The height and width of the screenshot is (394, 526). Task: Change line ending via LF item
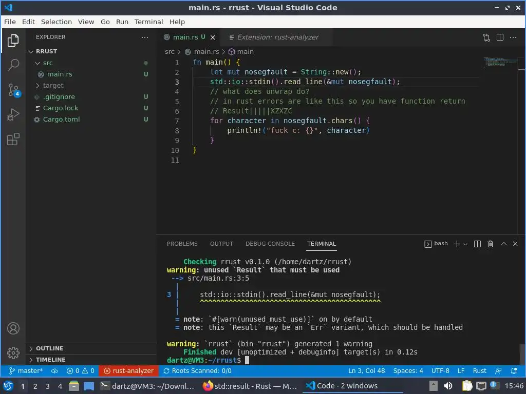click(x=461, y=371)
